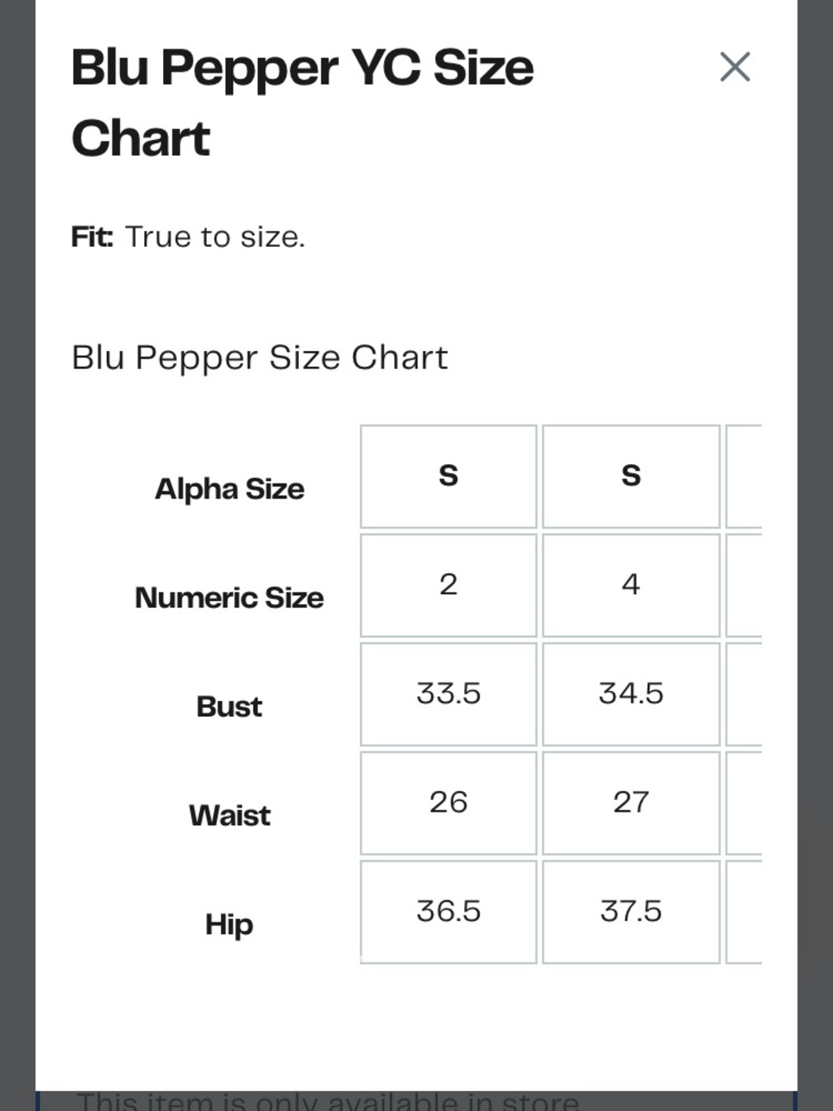Viewport: 833px width, 1111px height.
Task: Click the Blu Pepper Size Chart subtitle
Action: 260,358
